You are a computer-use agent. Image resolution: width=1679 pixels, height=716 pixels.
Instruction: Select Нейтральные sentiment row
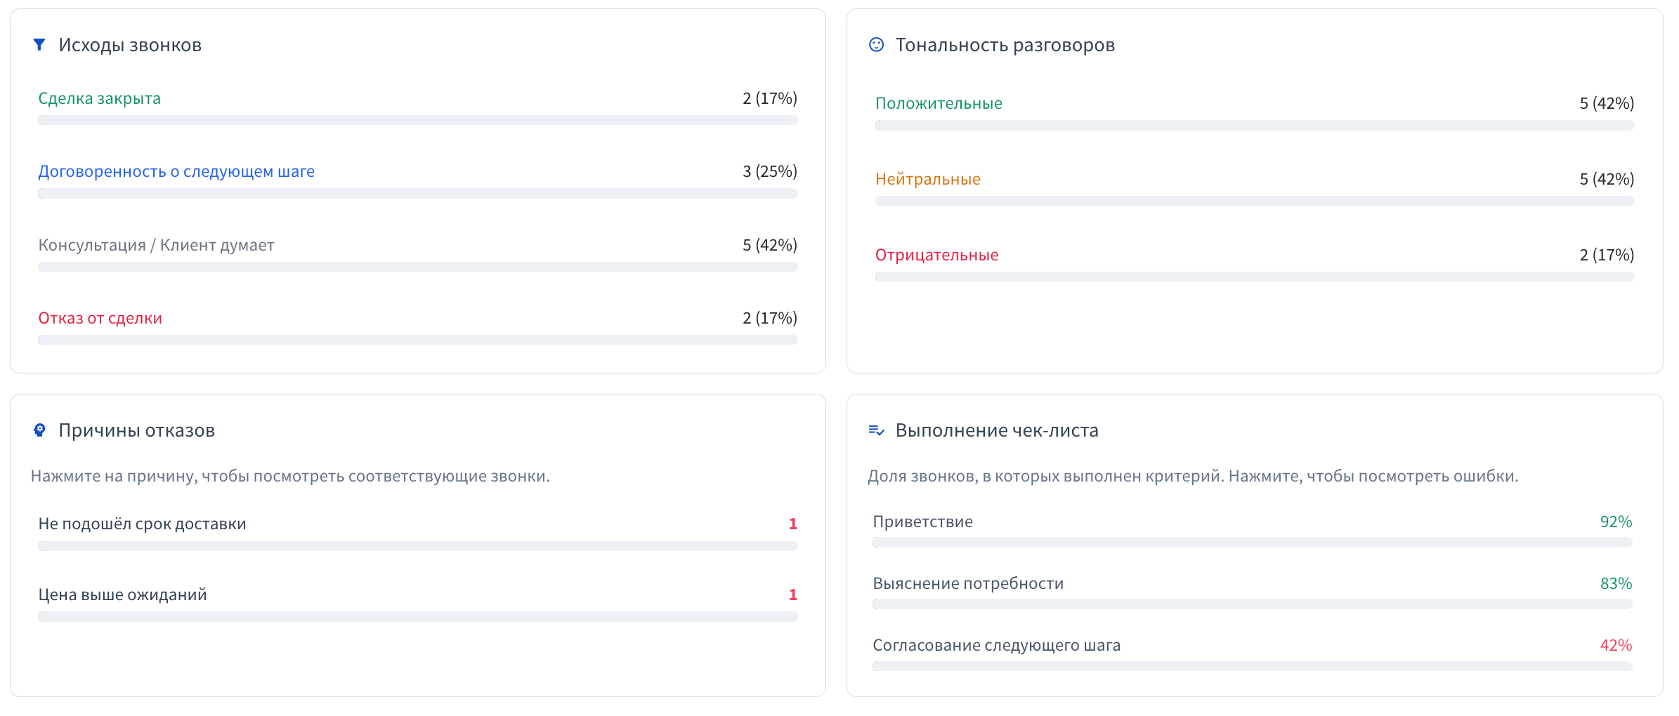coord(1255,188)
